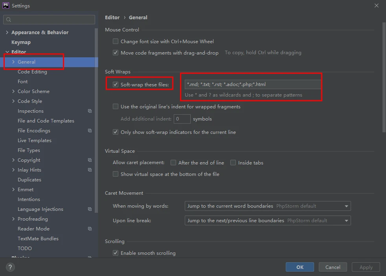Screen dimensions: 386x276
Task: Expand the Code Style tree node
Action: [x=14, y=101]
